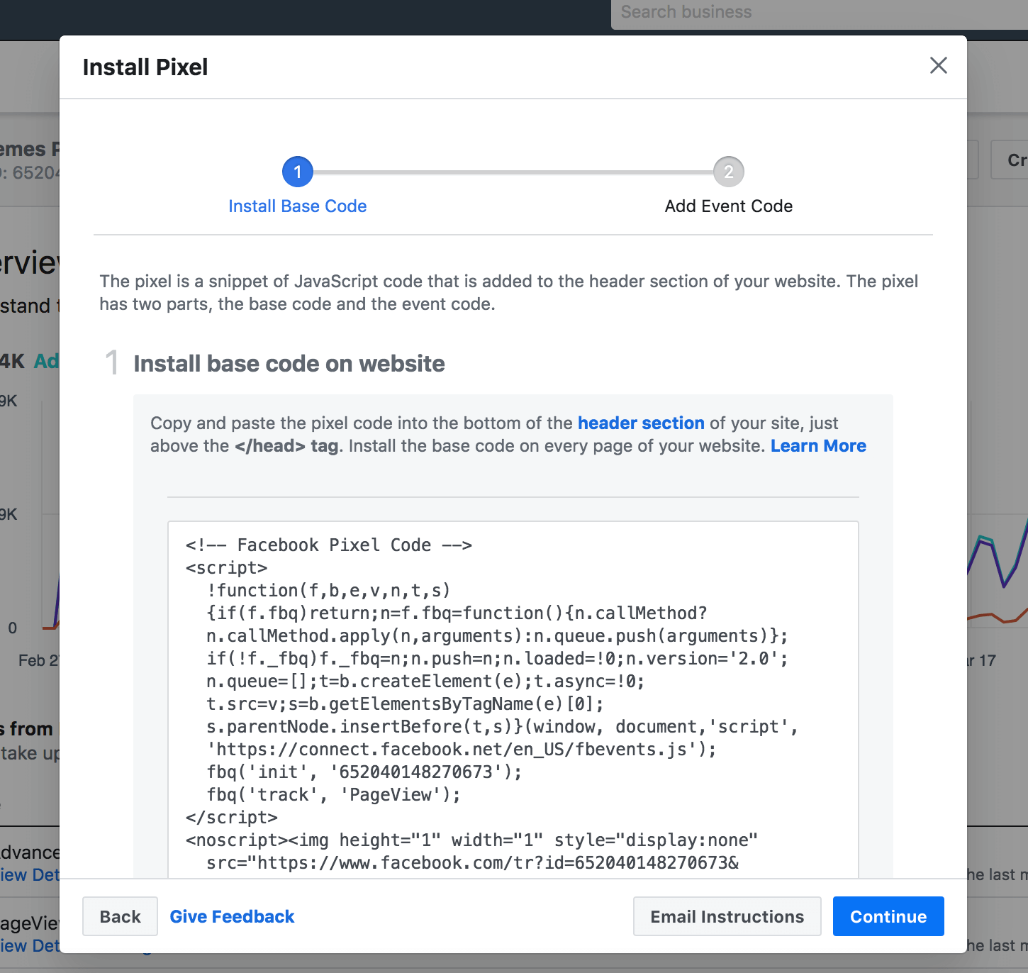Click Install base code on website heading
This screenshot has width=1028, height=973.
tap(289, 364)
